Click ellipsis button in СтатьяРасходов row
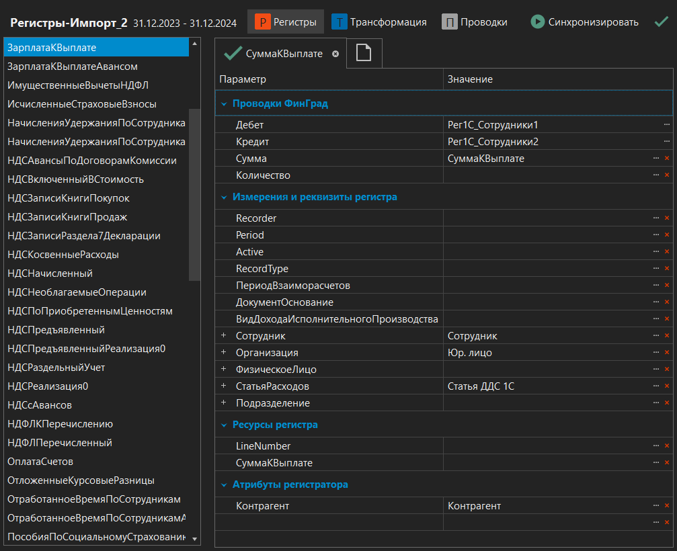This screenshot has height=551, width=677. click(x=656, y=386)
